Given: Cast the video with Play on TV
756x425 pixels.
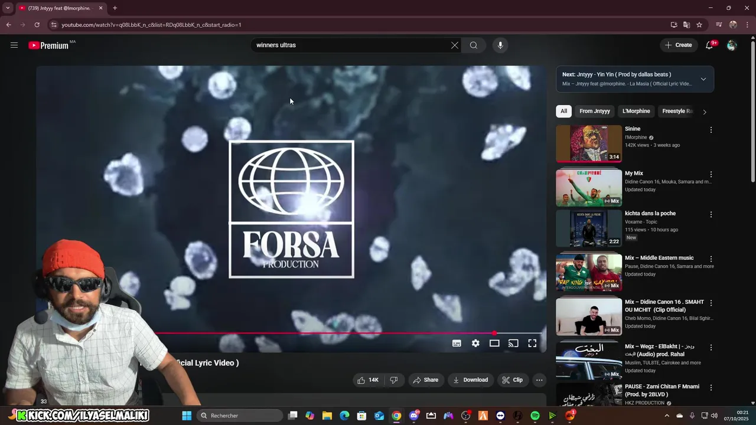Looking at the screenshot, I should (513, 343).
